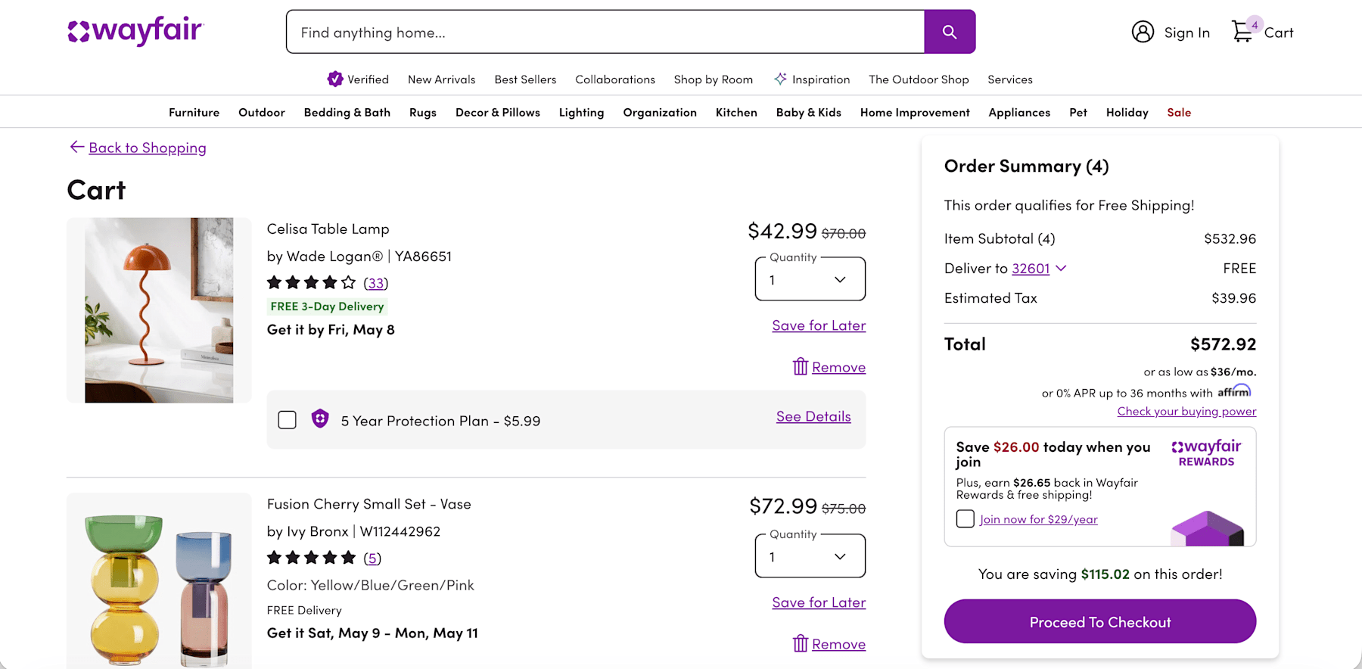Click the Verified badge icon

(335, 79)
